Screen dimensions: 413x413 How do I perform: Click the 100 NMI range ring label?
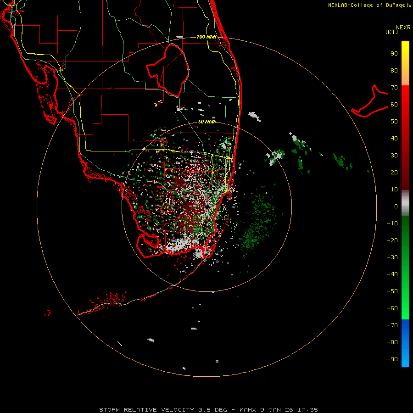[206, 37]
